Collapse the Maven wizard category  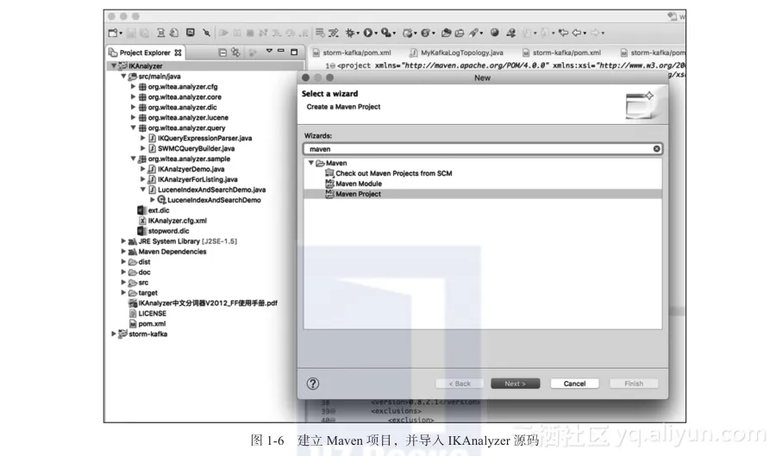(x=310, y=163)
